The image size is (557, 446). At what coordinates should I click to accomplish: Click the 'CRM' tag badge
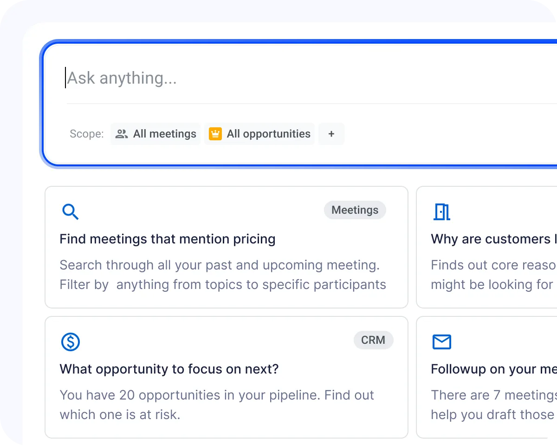373,340
